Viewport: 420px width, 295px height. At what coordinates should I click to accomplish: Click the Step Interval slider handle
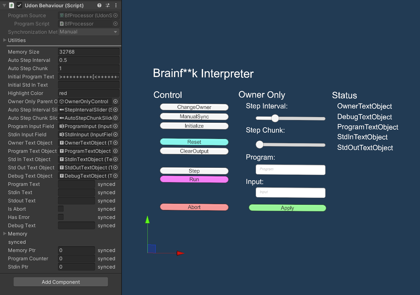click(x=275, y=118)
